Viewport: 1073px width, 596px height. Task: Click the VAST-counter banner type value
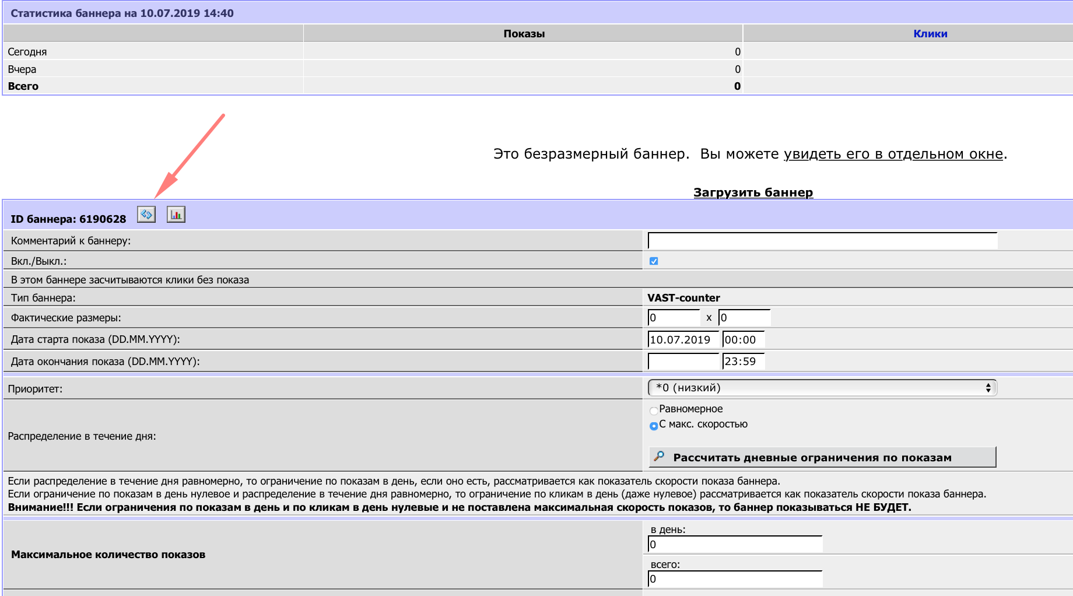click(x=683, y=298)
